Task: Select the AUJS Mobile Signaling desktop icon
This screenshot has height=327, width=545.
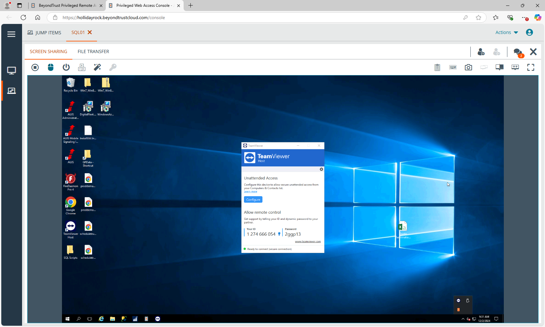Action: (70, 134)
